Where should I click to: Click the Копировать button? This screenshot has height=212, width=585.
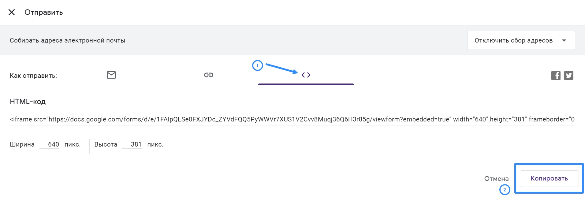549,179
